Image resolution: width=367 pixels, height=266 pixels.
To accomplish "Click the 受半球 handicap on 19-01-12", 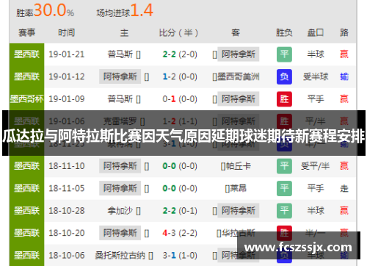I will point(316,76).
